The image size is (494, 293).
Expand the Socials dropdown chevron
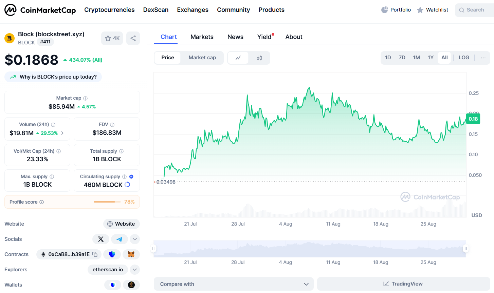135,239
